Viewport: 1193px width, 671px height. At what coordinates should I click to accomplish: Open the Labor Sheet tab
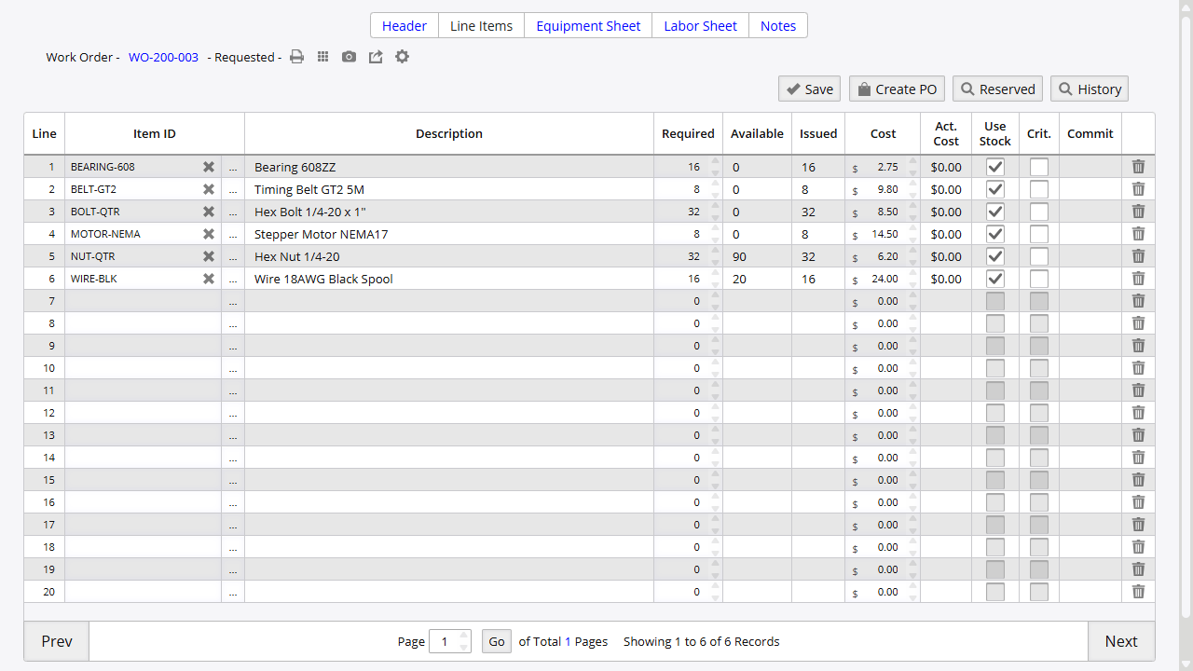pyautogui.click(x=700, y=25)
